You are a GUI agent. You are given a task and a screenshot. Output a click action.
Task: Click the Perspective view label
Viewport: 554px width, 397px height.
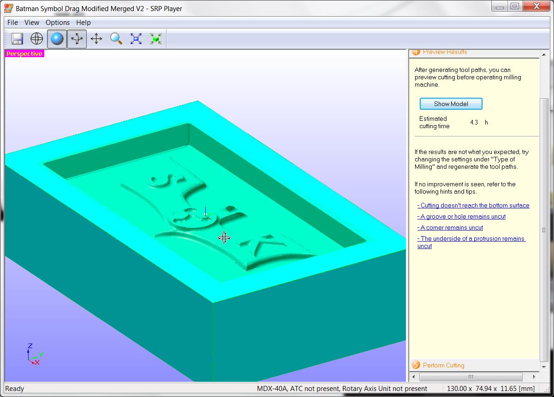[x=24, y=53]
